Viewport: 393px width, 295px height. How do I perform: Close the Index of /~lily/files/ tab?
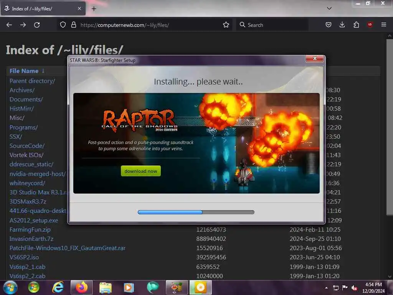pyautogui.click(x=79, y=8)
